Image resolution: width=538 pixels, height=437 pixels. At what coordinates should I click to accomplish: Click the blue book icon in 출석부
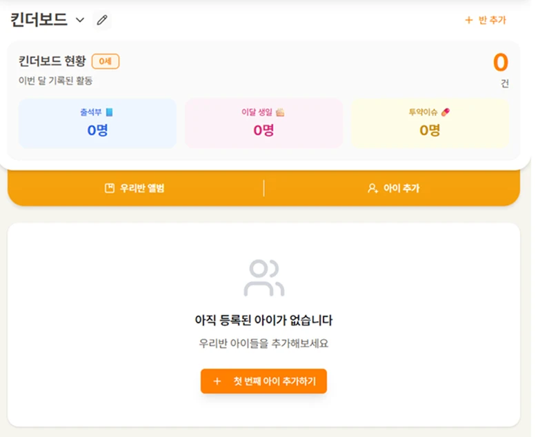tap(109, 112)
